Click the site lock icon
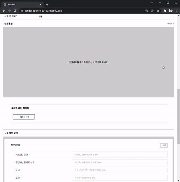The width and height of the screenshot is (180, 182). (22, 10)
